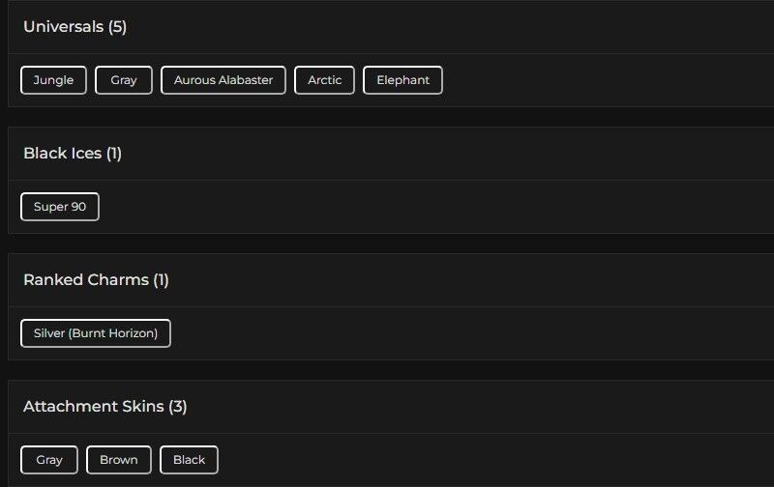The image size is (774, 487).
Task: Click empty space right of Super 90 tag
Action: tap(387, 207)
